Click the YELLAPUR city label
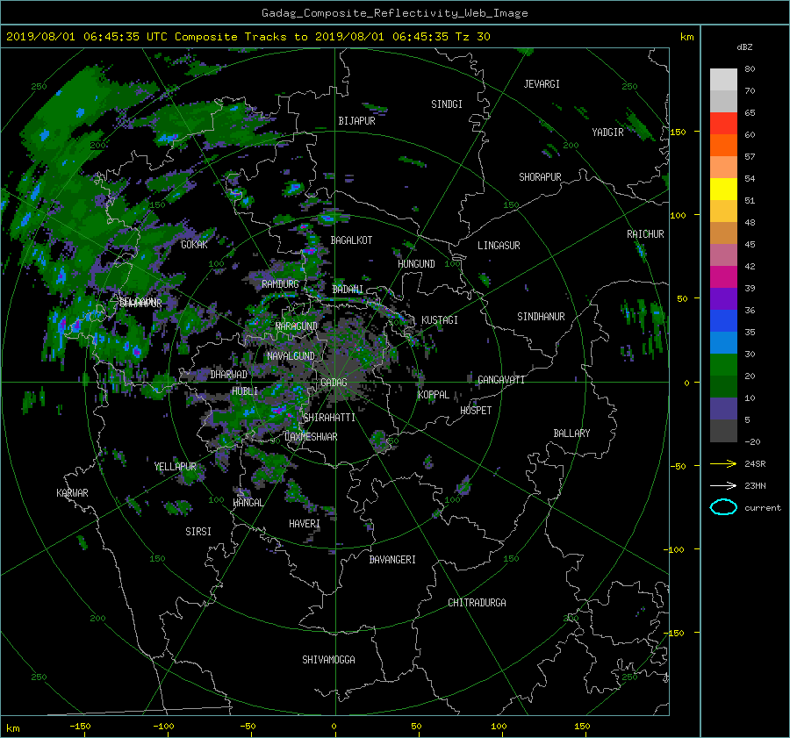The width and height of the screenshot is (790, 738). [175, 467]
